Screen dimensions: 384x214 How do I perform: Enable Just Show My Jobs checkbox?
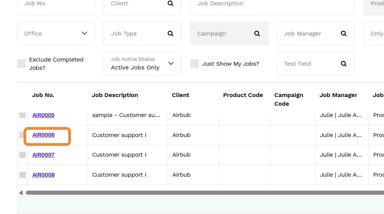(194, 64)
